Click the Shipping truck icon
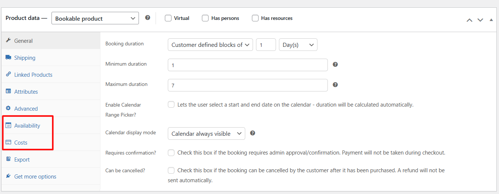The height and width of the screenshot is (194, 499). point(8,58)
